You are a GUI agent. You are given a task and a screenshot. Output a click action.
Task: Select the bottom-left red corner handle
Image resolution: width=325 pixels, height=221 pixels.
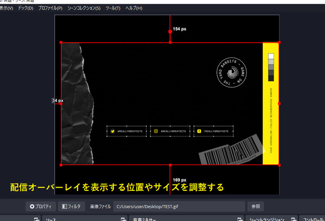pyautogui.click(x=61, y=165)
